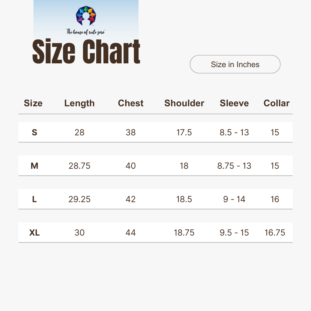
Task: Select the Shoulder column header
Action: click(184, 103)
